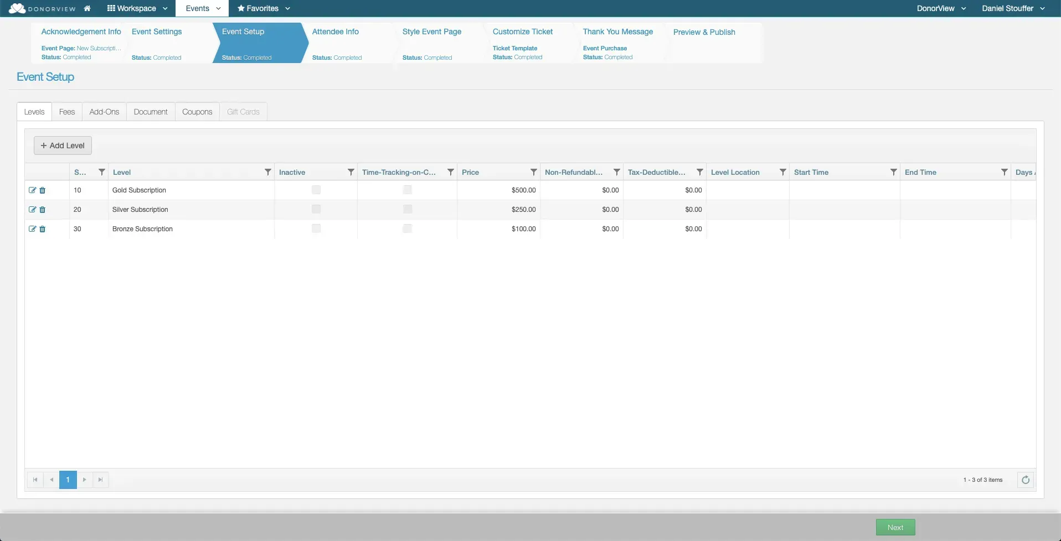Edit the Gold Subscription level

click(32, 190)
